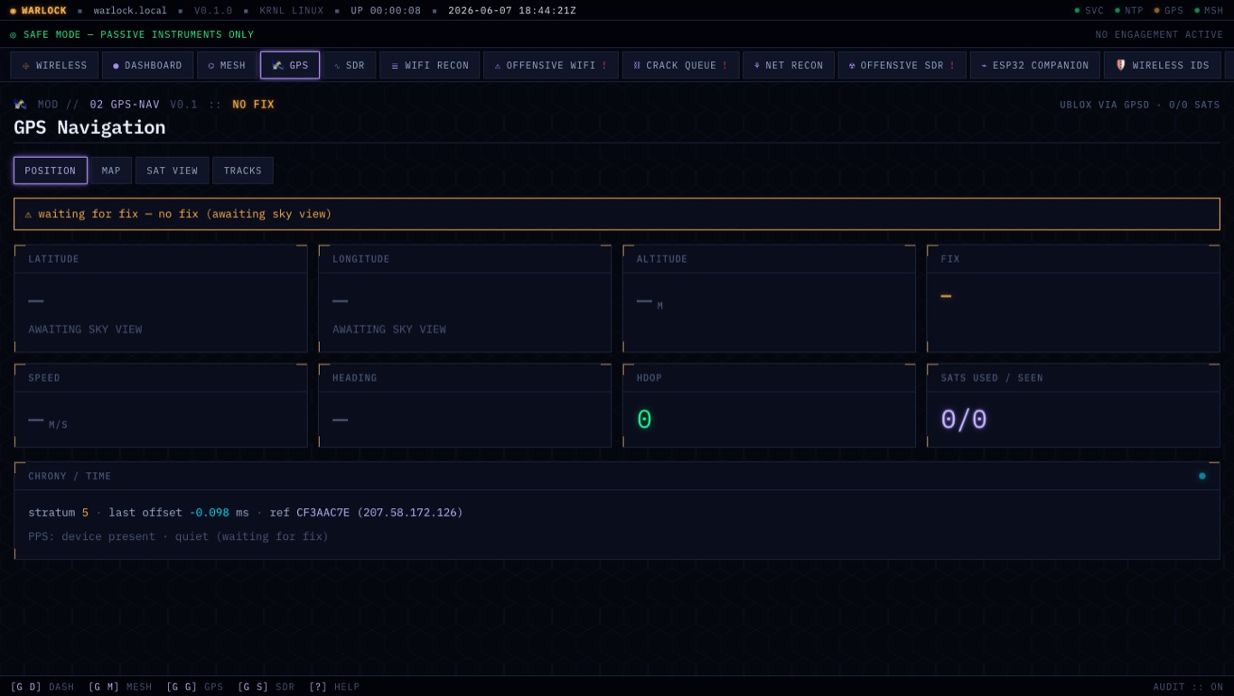Click the SVC status indicator
Image resolution: width=1234 pixels, height=696 pixels.
pyautogui.click(x=1089, y=11)
